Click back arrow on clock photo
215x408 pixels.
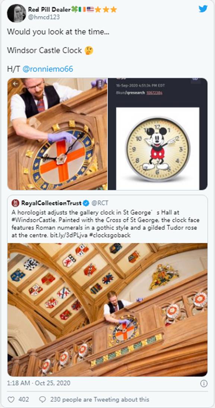tap(16, 84)
